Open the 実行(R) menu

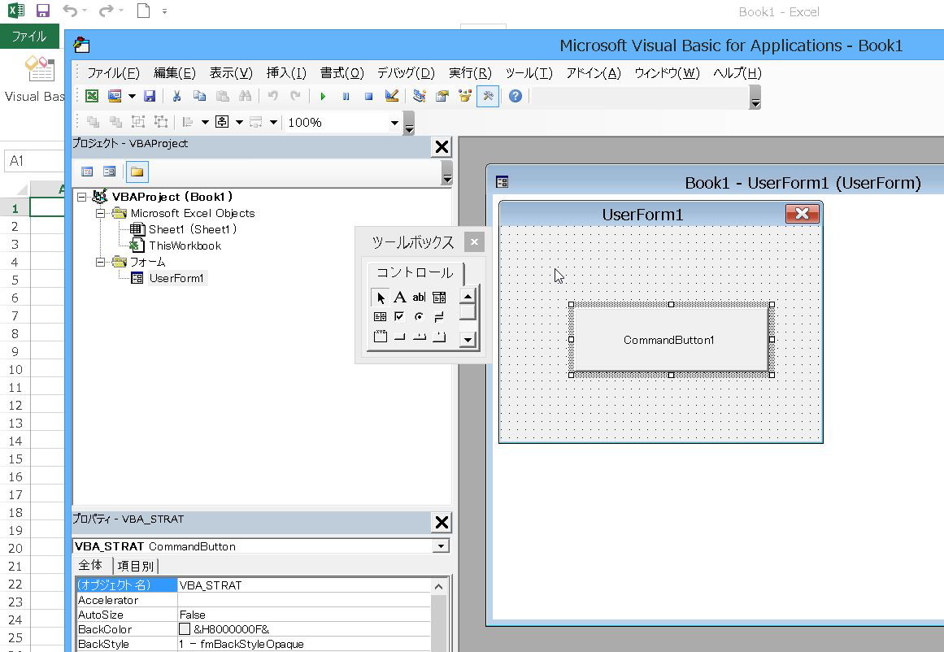point(470,73)
